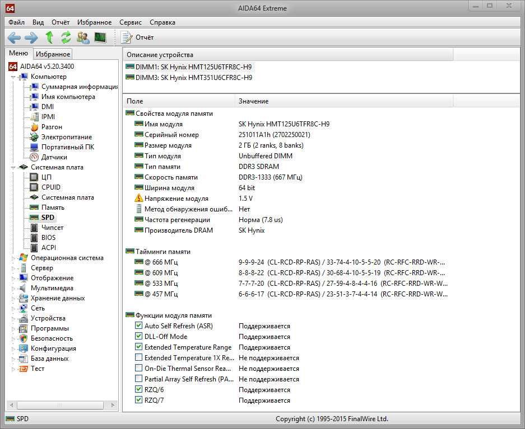This screenshot has height=429, width=525.
Task: Select the DMI item icon
Action: coord(34,107)
